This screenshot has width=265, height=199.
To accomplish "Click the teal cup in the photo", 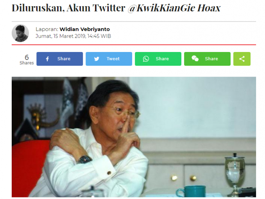I will click(x=191, y=192).
